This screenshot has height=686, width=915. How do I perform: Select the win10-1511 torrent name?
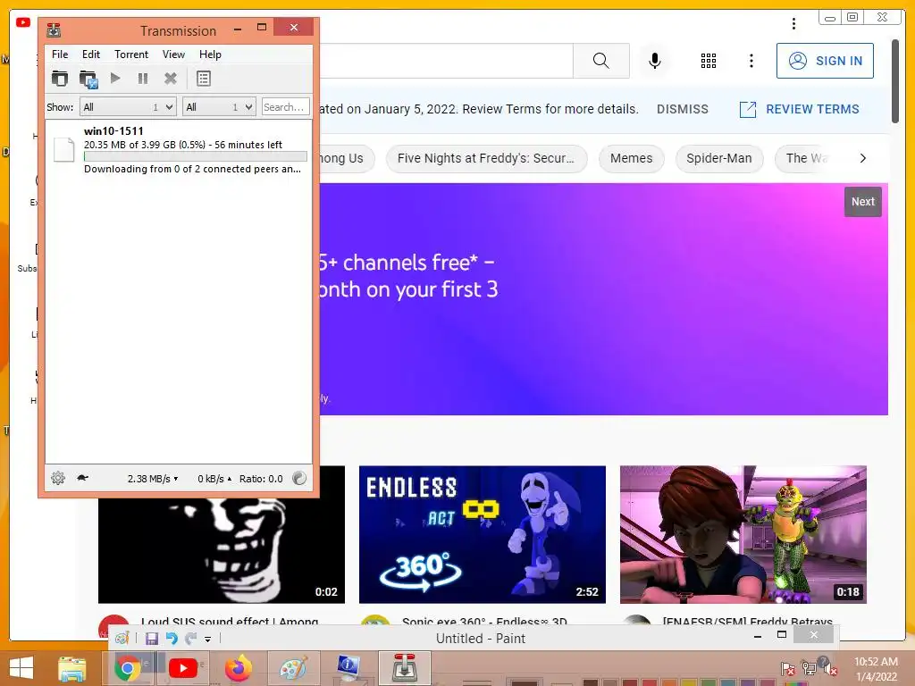click(113, 130)
